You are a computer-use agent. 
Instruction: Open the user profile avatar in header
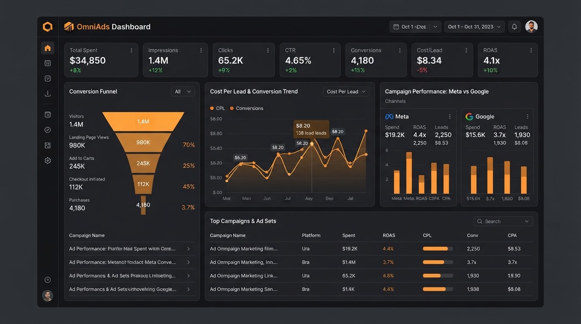point(531,27)
